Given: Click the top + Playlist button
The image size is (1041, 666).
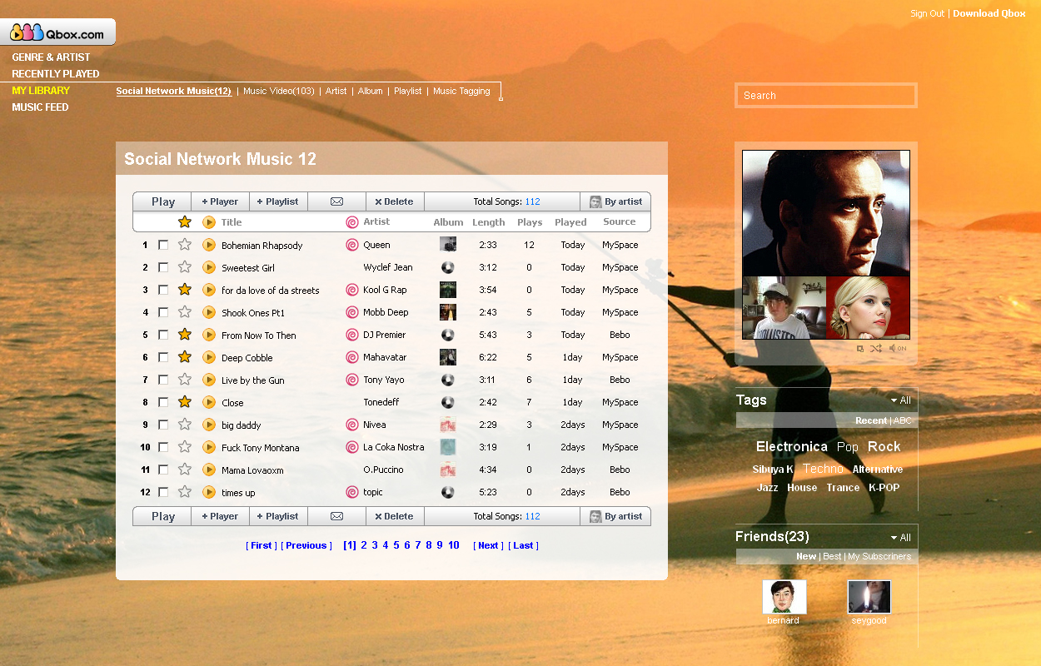Looking at the screenshot, I should coord(278,201).
